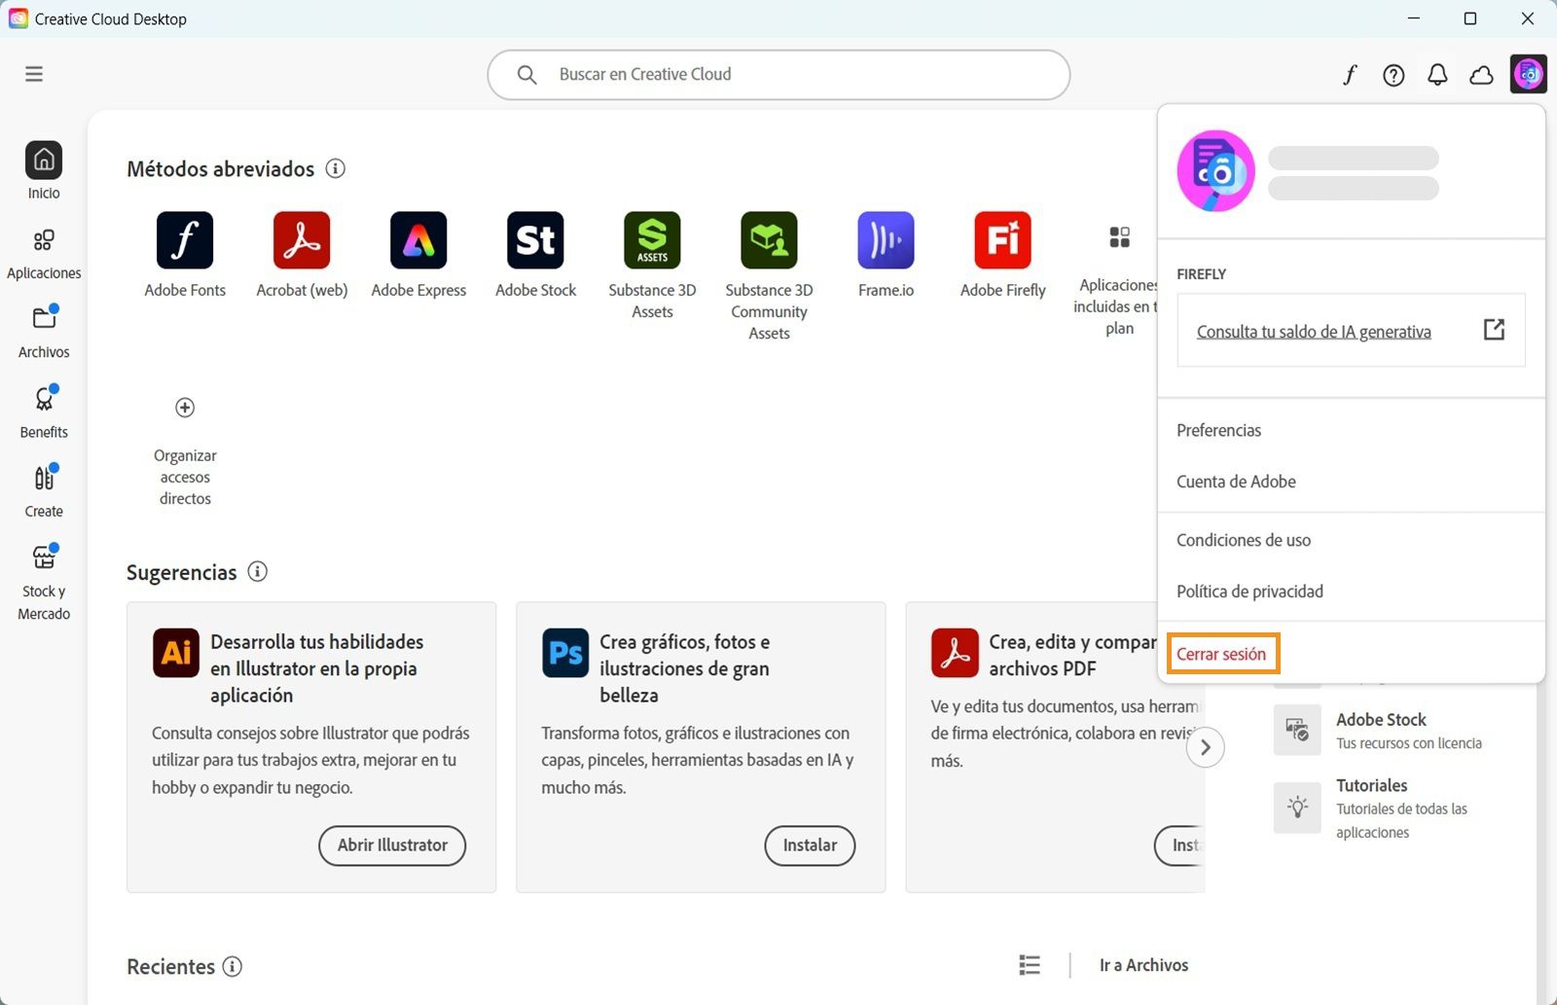The image size is (1557, 1005).
Task: Select Cuenta de Adobe menu item
Action: pyautogui.click(x=1236, y=482)
